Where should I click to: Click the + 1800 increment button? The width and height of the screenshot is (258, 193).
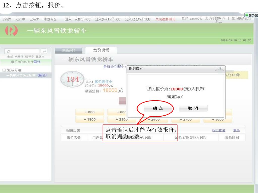(90, 119)
